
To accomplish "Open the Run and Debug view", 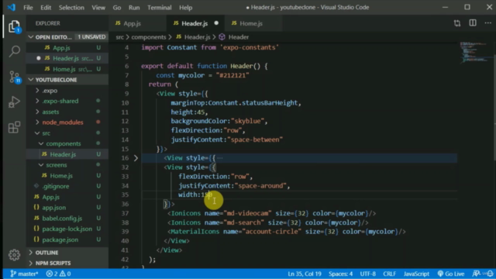I will (x=14, y=102).
